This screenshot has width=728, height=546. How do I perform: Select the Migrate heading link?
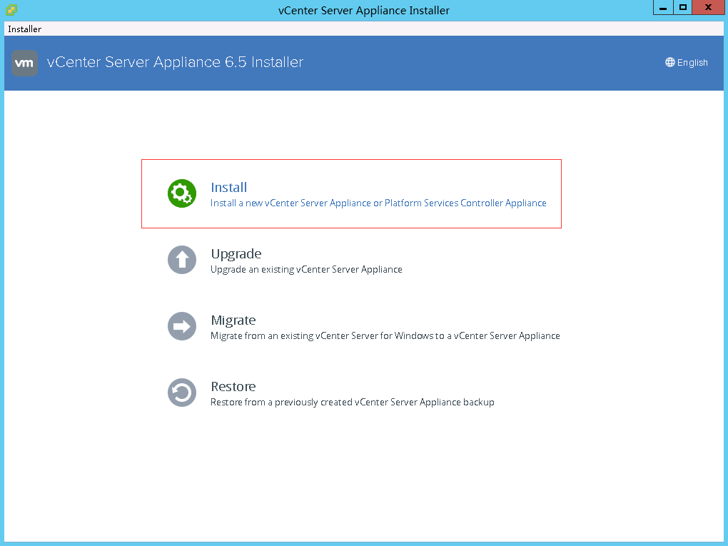(233, 320)
